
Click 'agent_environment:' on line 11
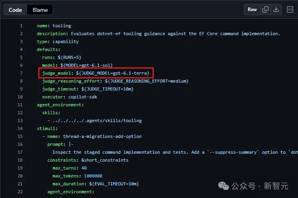60,105
